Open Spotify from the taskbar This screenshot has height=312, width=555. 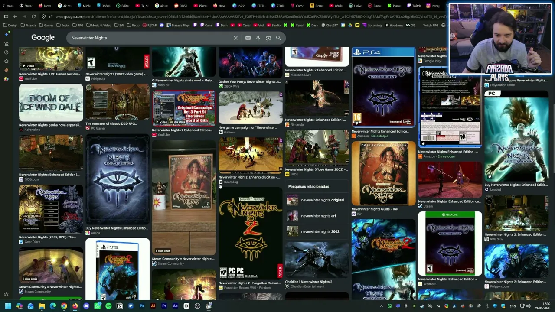coord(108,306)
